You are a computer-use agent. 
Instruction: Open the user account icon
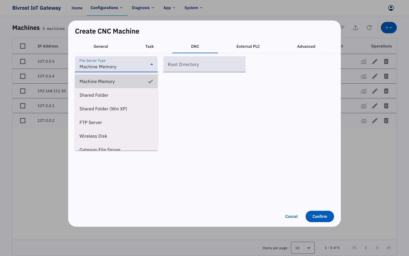pyautogui.click(x=391, y=8)
